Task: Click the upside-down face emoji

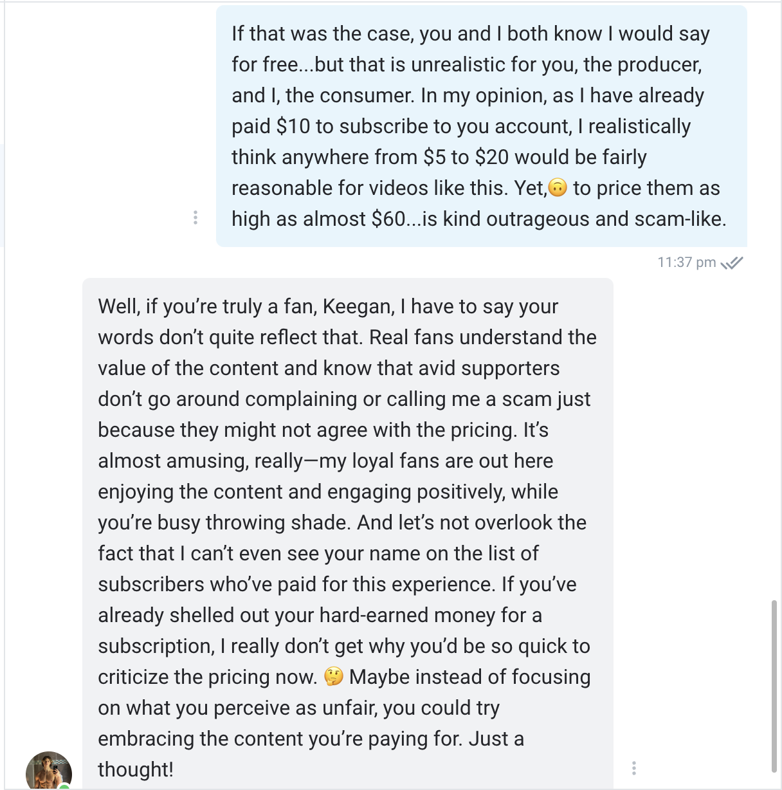Action: click(x=558, y=188)
